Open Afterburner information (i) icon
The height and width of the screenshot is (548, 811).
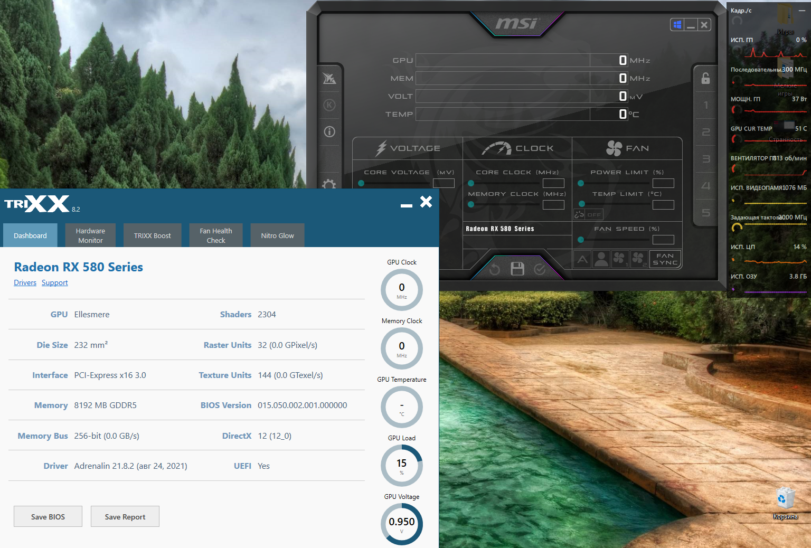[329, 131]
